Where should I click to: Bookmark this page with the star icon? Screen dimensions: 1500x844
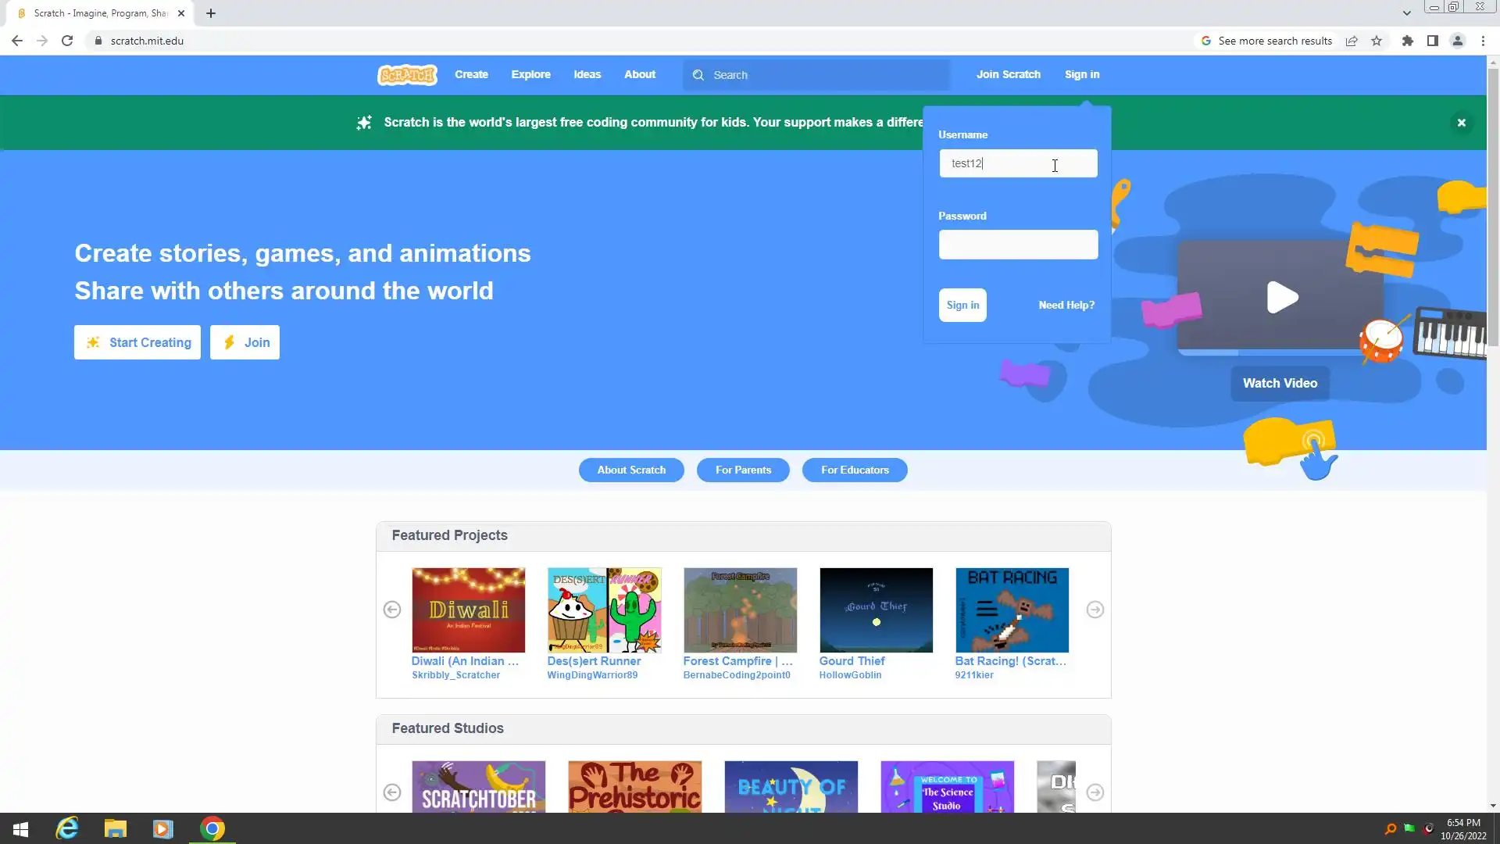click(1377, 41)
